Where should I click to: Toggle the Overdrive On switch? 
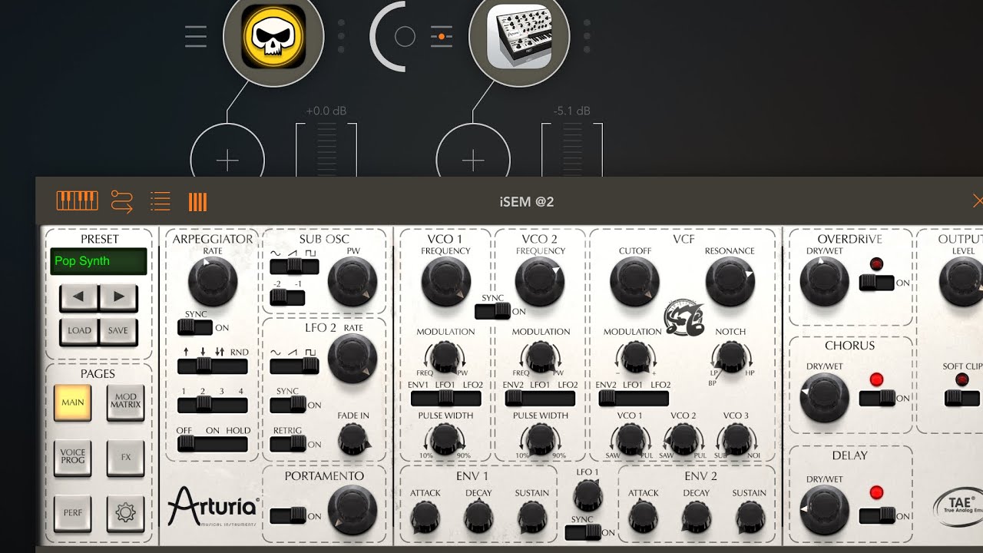pyautogui.click(x=876, y=283)
